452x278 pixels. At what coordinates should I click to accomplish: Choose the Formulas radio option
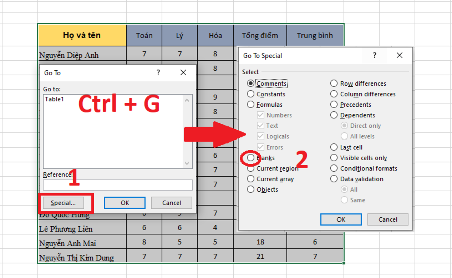[250, 104]
